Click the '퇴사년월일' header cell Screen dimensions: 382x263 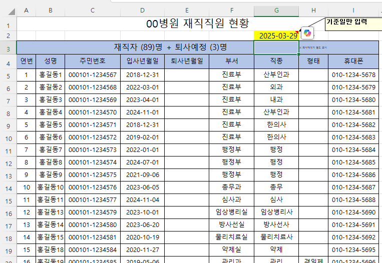point(187,61)
